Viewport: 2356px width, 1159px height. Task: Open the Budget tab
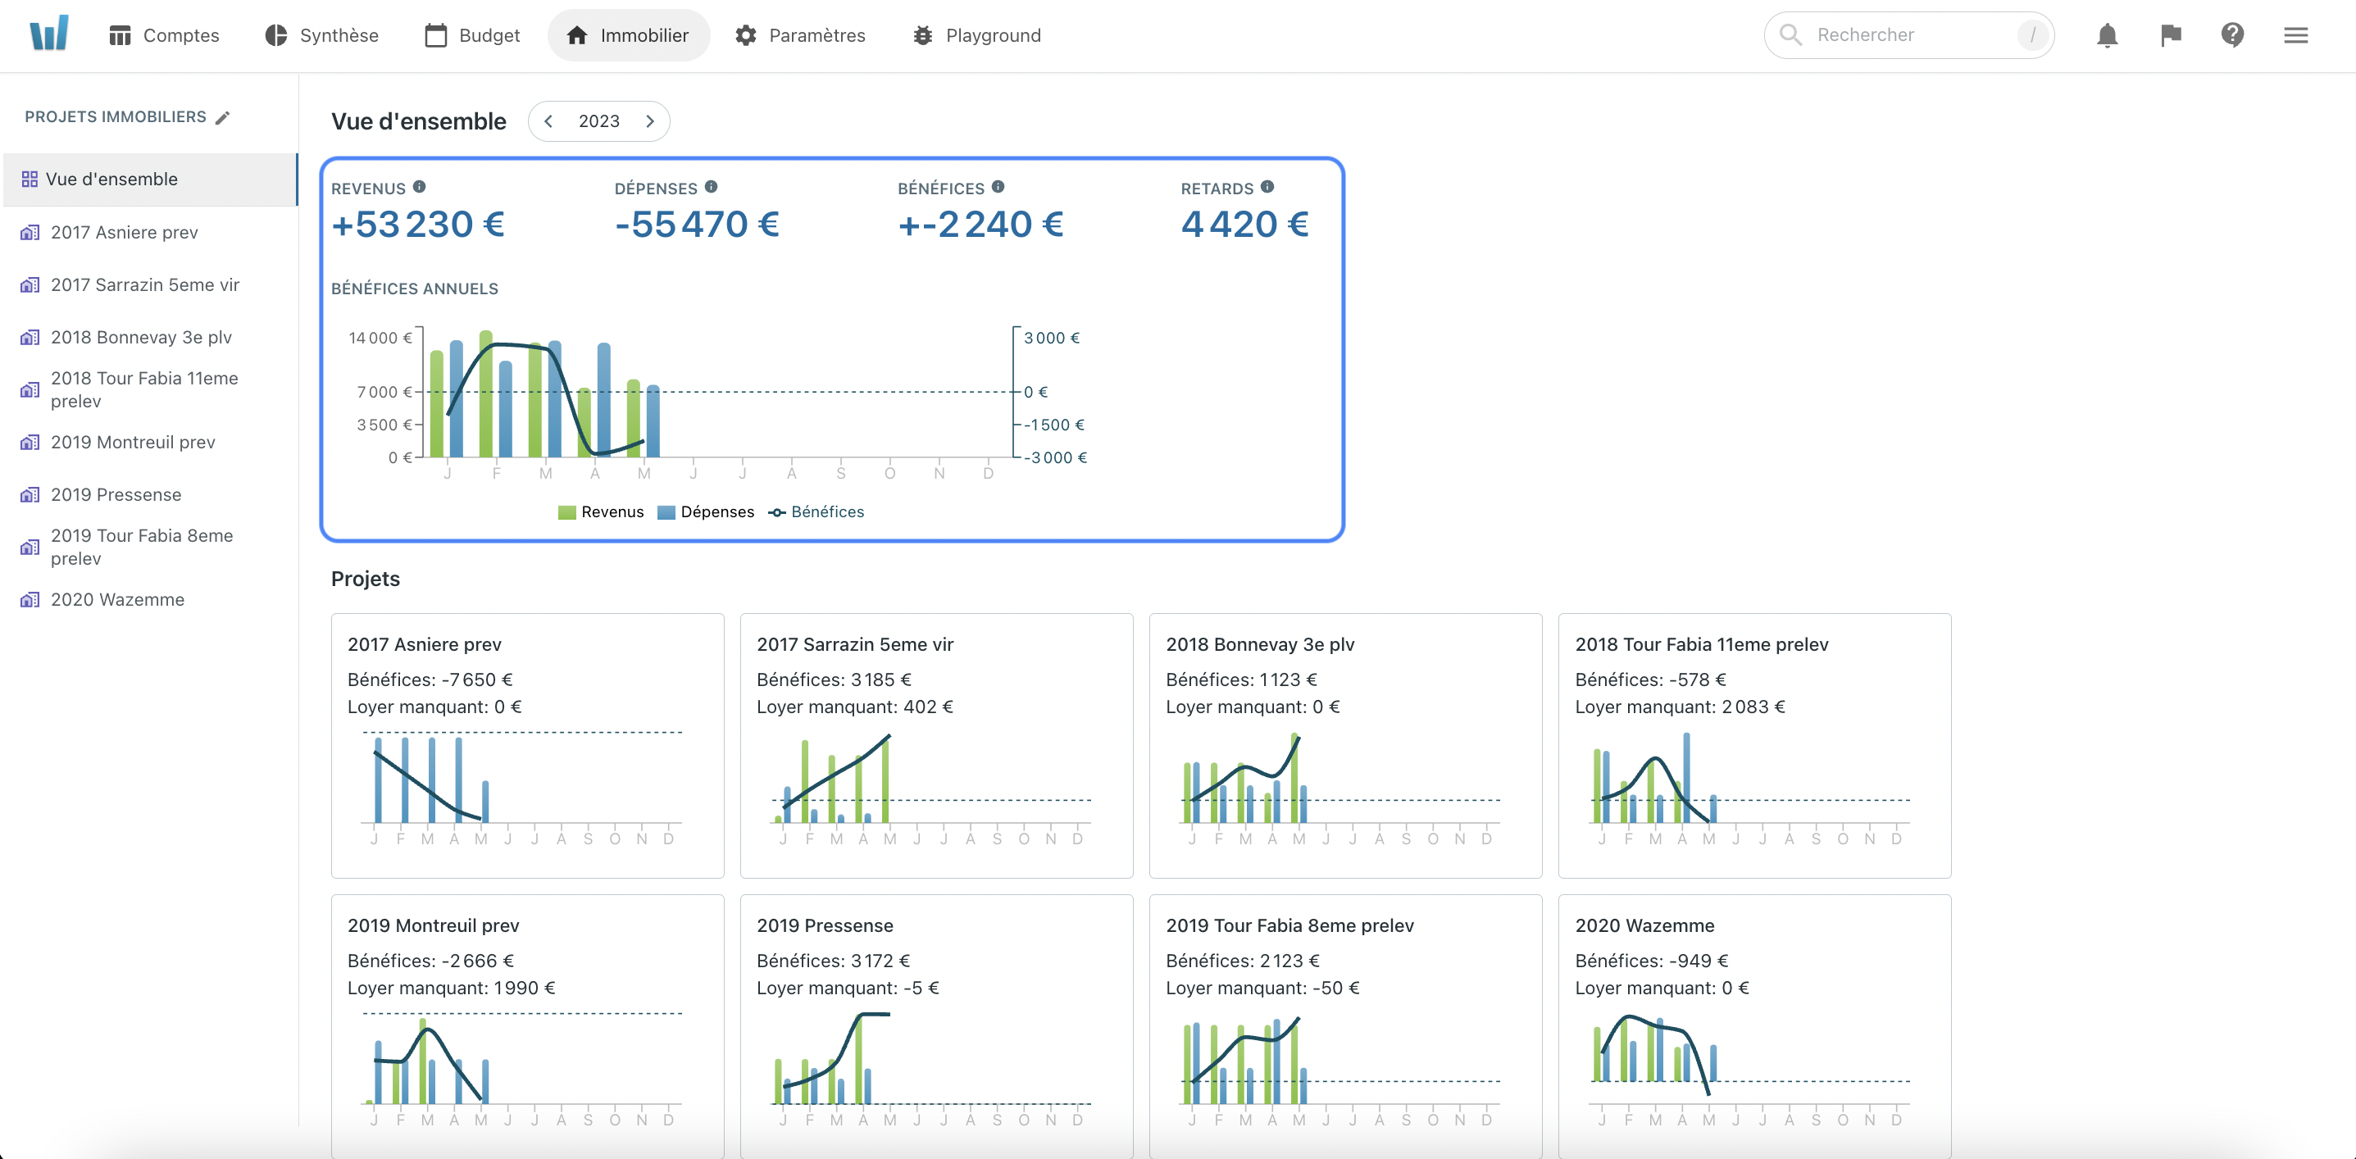(472, 36)
